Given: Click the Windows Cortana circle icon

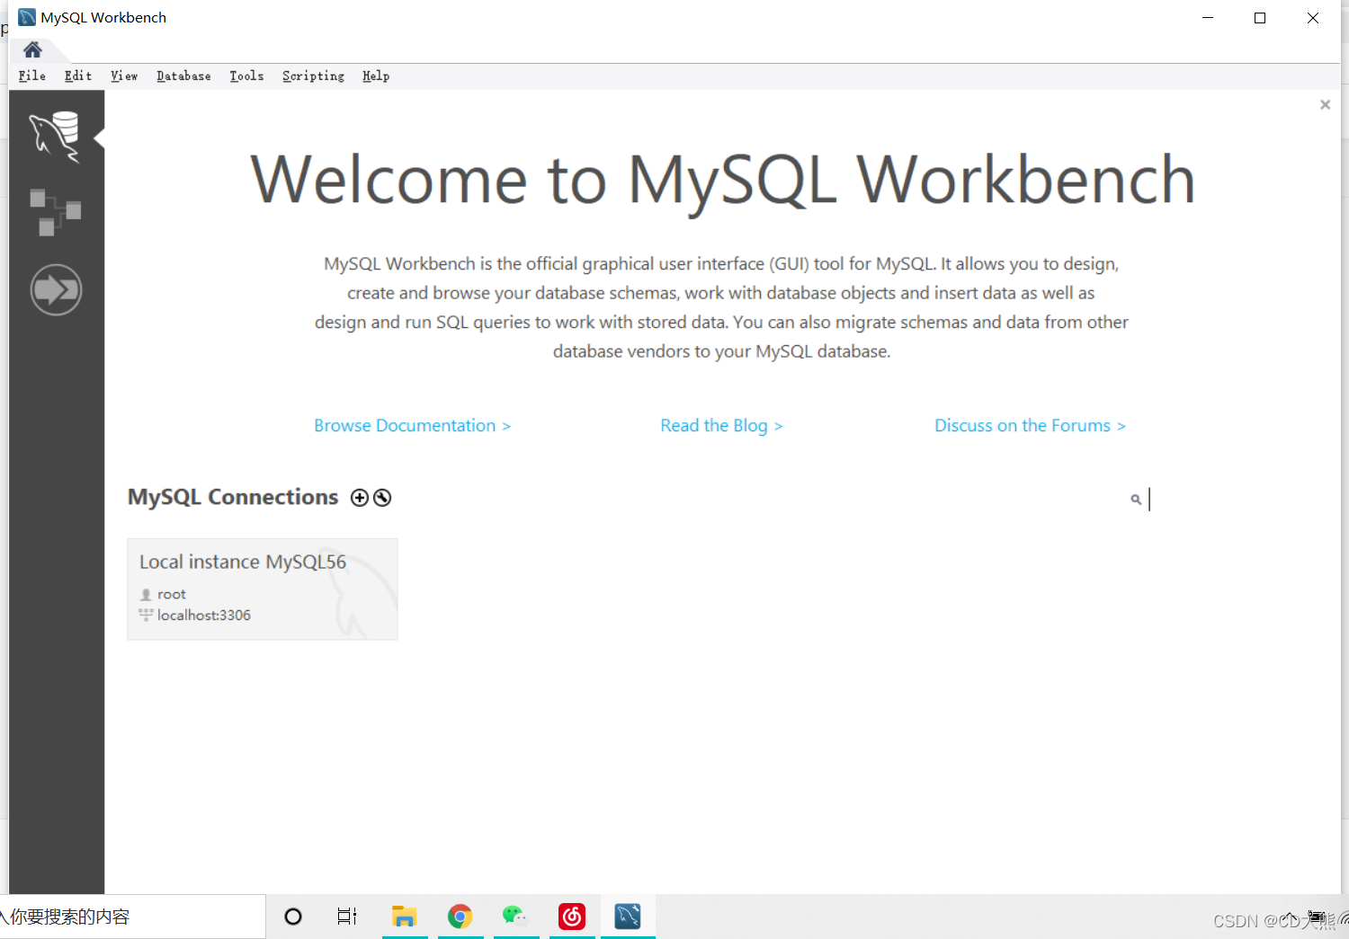Looking at the screenshot, I should [x=293, y=917].
